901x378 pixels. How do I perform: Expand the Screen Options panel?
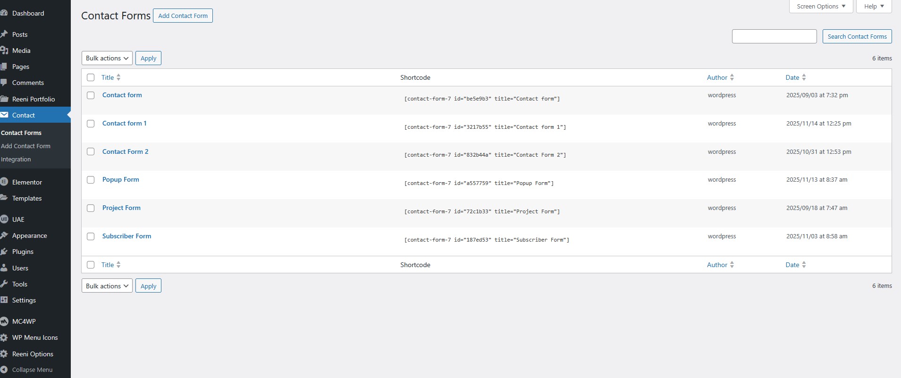click(x=821, y=7)
